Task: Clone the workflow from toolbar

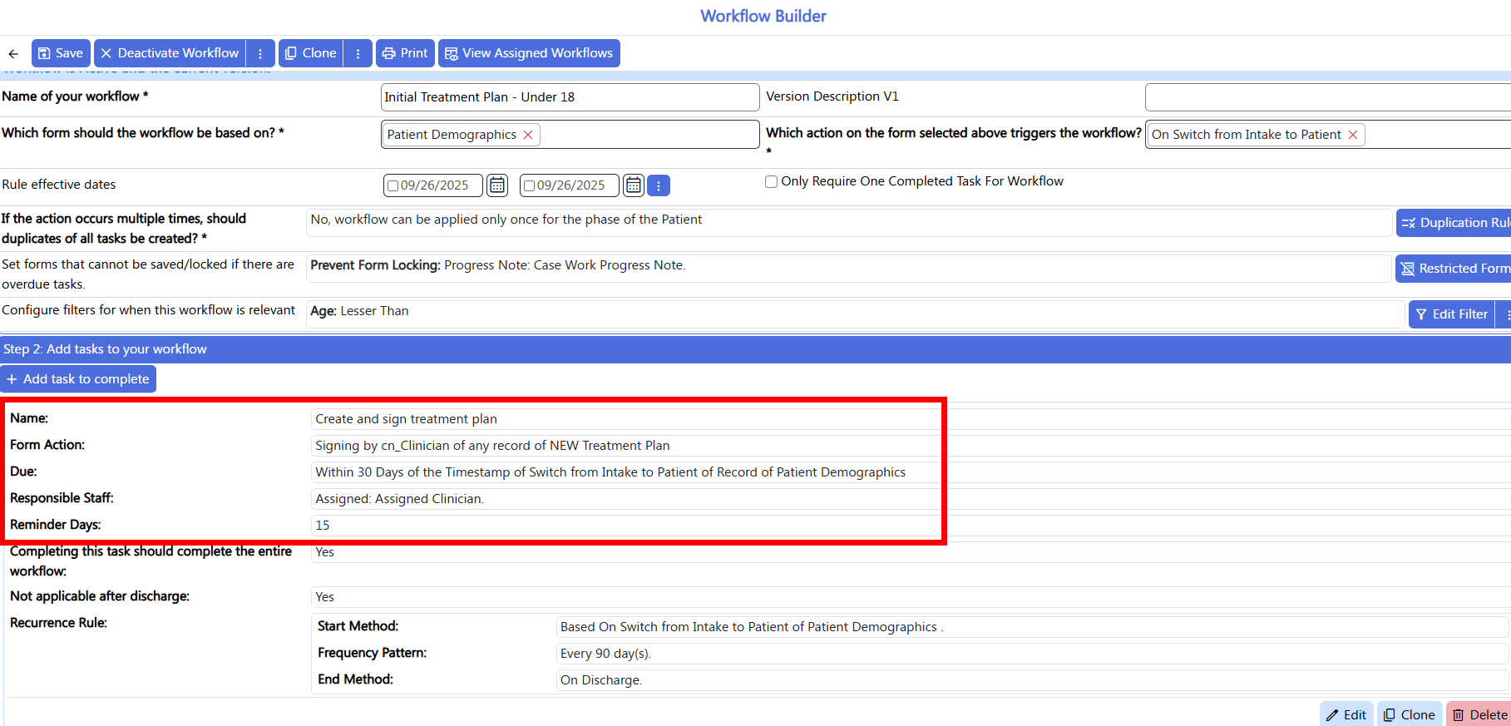Action: tap(311, 53)
